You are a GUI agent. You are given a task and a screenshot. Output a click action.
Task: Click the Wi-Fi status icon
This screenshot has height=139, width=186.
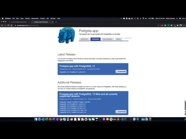[143, 19]
